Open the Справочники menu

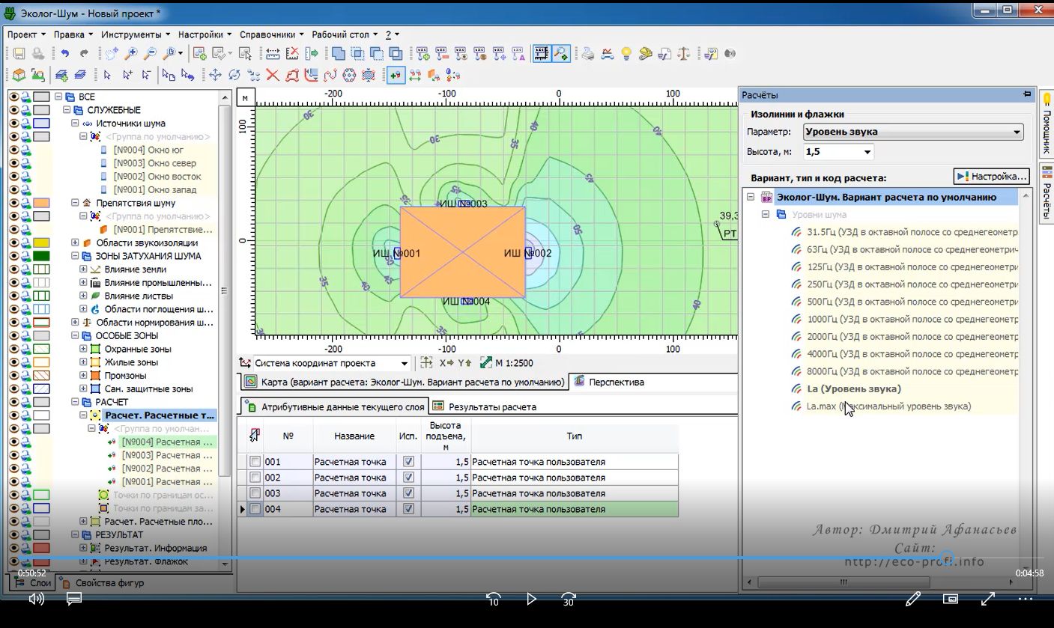click(x=272, y=34)
